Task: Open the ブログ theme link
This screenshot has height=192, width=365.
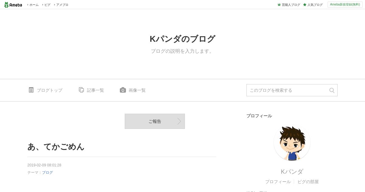Action: (47, 172)
